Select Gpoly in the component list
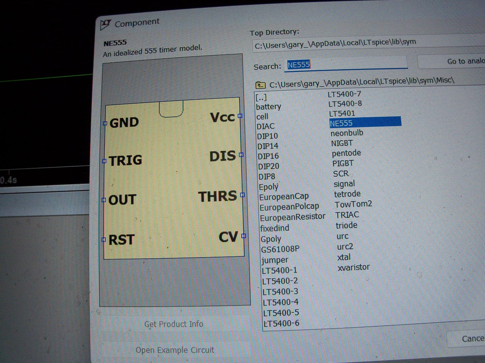The height and width of the screenshot is (363, 485). (271, 239)
